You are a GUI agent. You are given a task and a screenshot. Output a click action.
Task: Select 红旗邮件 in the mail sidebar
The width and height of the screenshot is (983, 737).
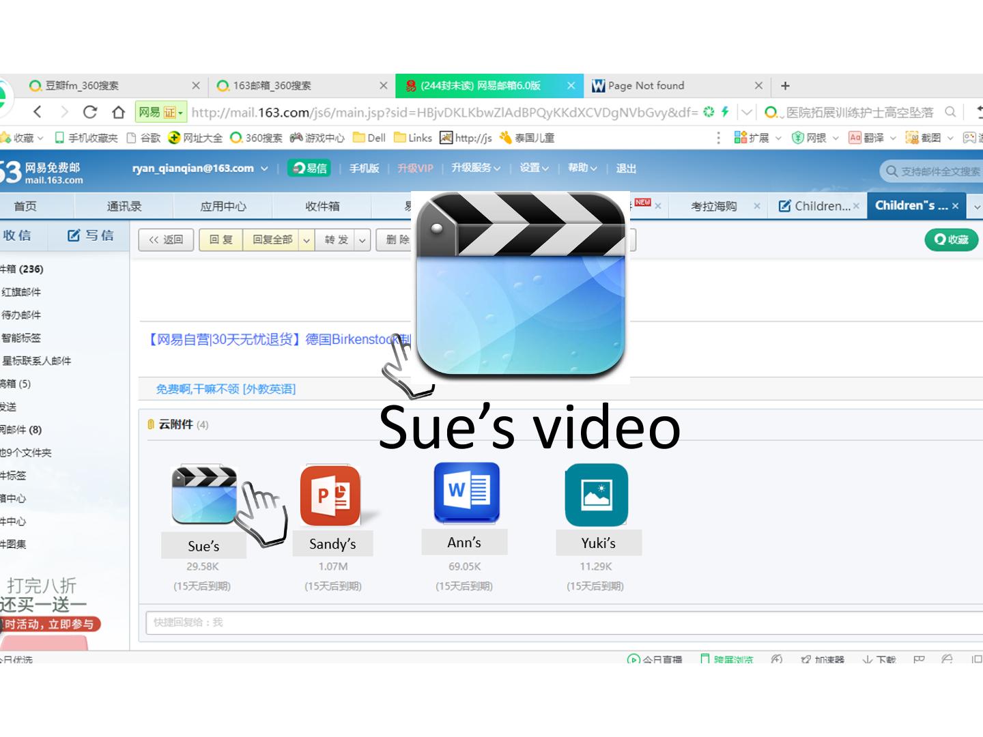click(x=21, y=292)
